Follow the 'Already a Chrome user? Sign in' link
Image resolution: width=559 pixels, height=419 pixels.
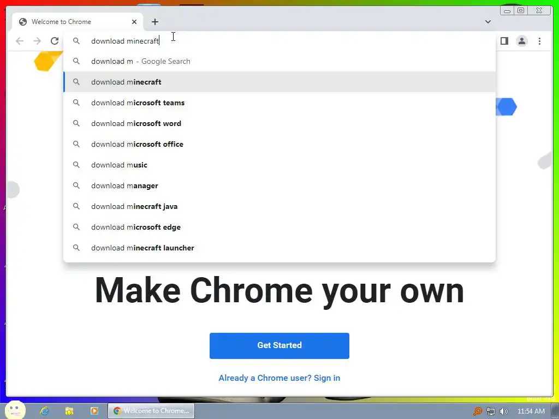279,378
